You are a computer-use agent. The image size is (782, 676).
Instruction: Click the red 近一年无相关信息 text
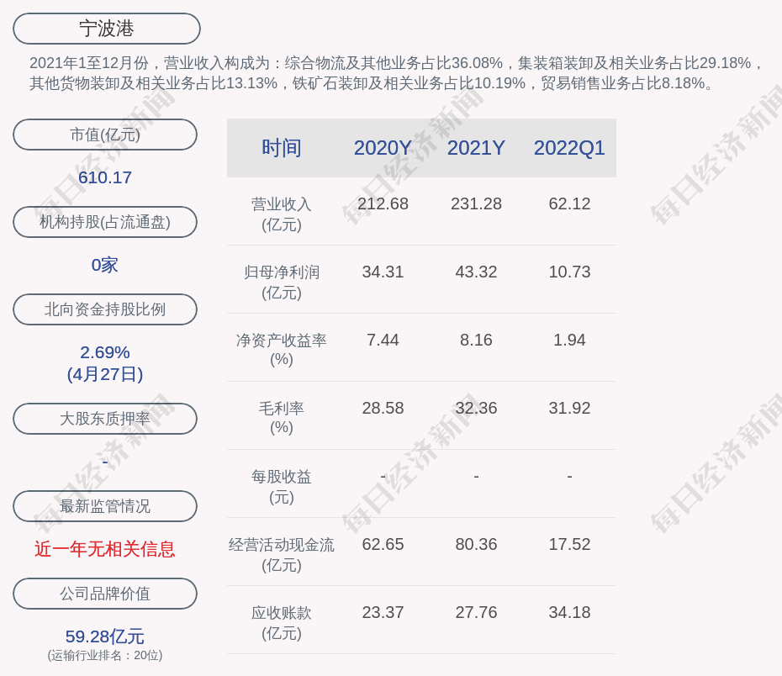point(105,549)
